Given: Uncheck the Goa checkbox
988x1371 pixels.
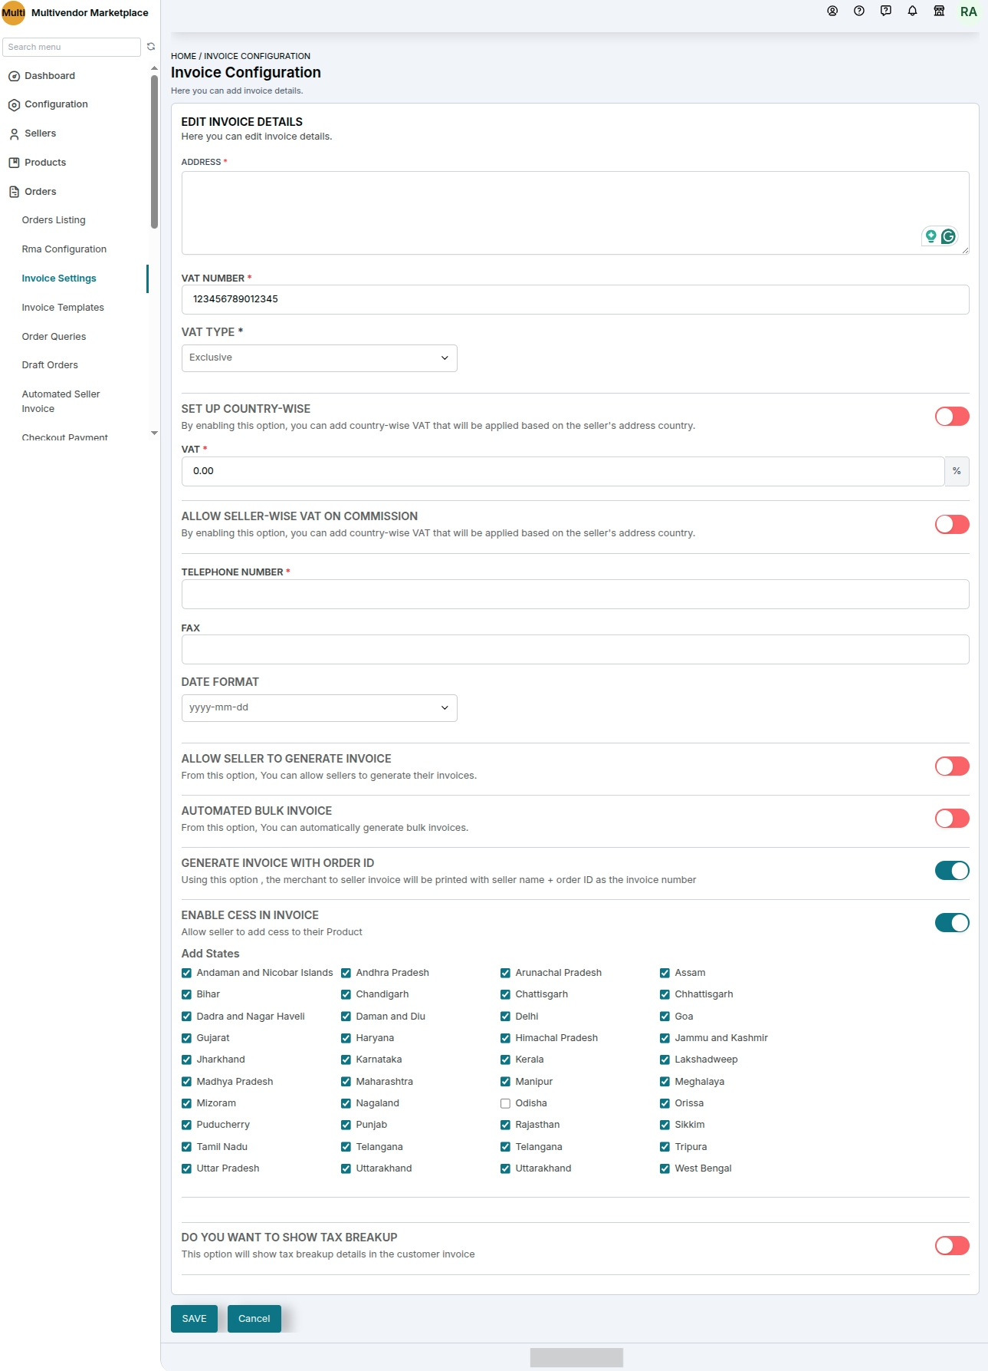Looking at the screenshot, I should (x=665, y=1017).
